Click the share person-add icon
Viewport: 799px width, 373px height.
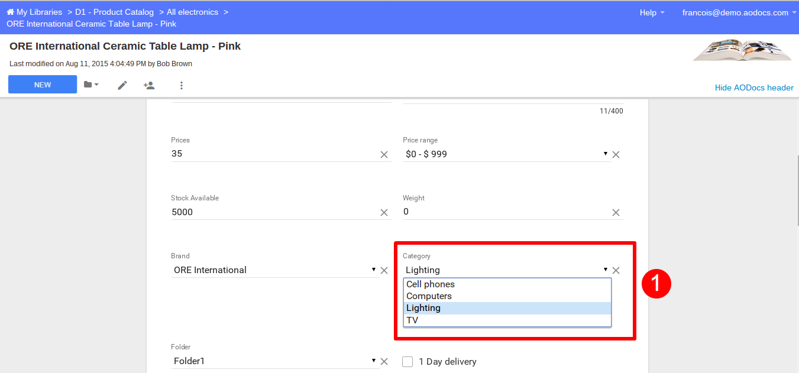[149, 85]
